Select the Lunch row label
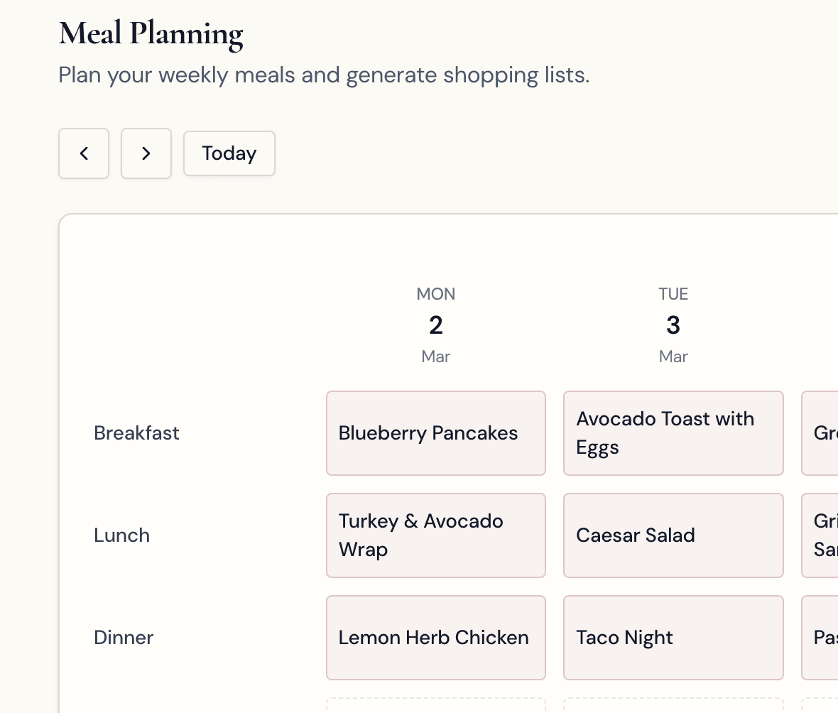 121,535
